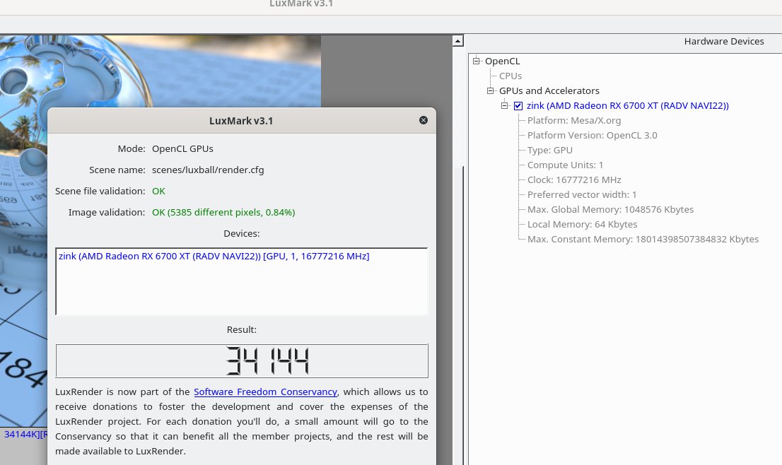
Task: Select the Platform: Mesa/X.org row
Action: click(574, 121)
